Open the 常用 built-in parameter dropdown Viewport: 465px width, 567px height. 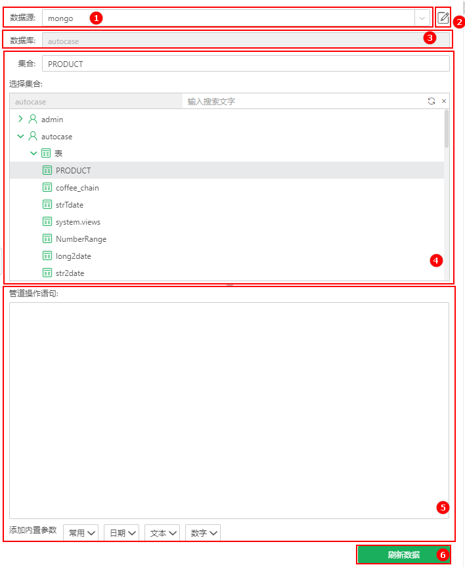pyautogui.click(x=81, y=533)
